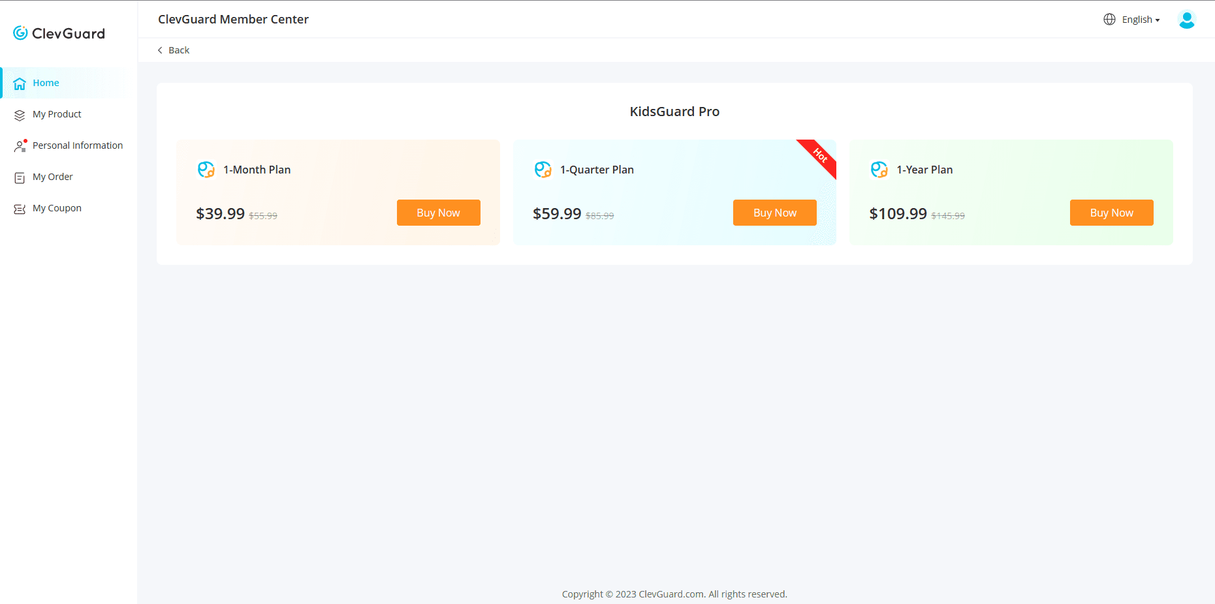
Task: Click the Back chevron arrow
Action: click(x=160, y=50)
